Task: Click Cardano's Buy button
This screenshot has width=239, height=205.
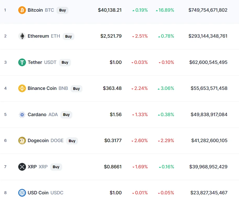Action: point(66,115)
